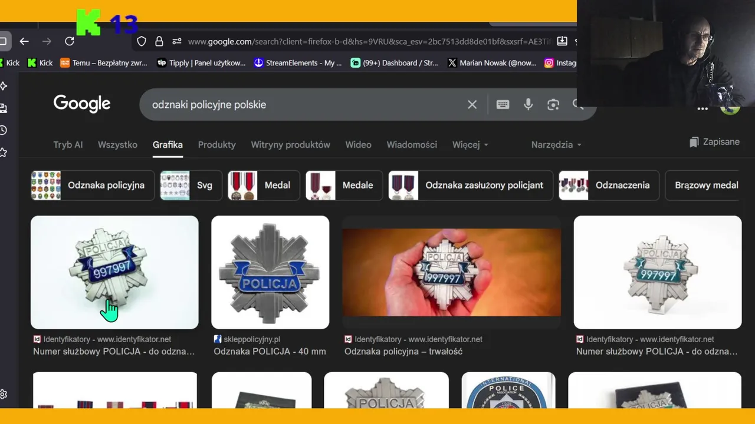755x424 pixels.
Task: Open the downloads icon in the toolbar
Action: point(562,41)
